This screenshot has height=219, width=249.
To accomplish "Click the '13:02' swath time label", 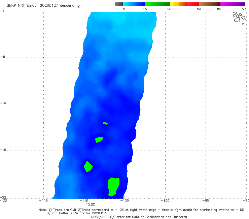I will pyautogui.click(x=91, y=205).
